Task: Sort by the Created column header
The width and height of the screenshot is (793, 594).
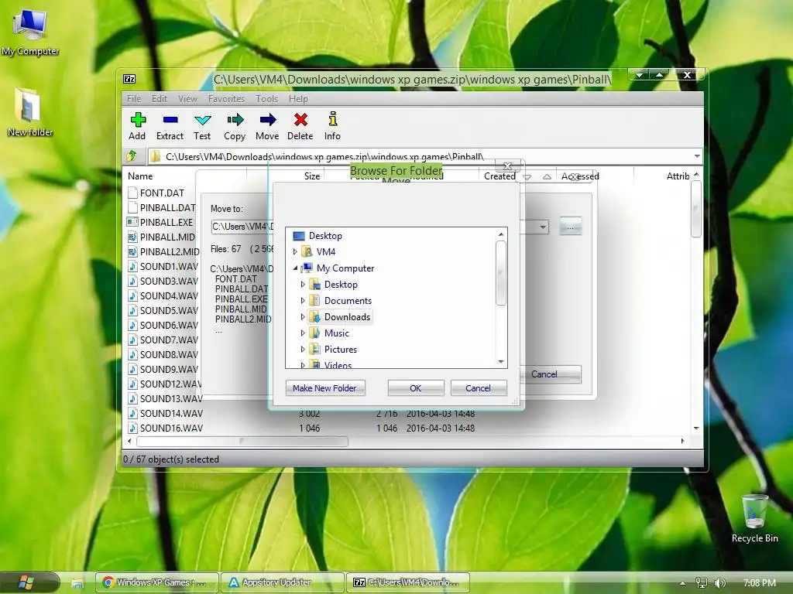Action: [x=499, y=176]
